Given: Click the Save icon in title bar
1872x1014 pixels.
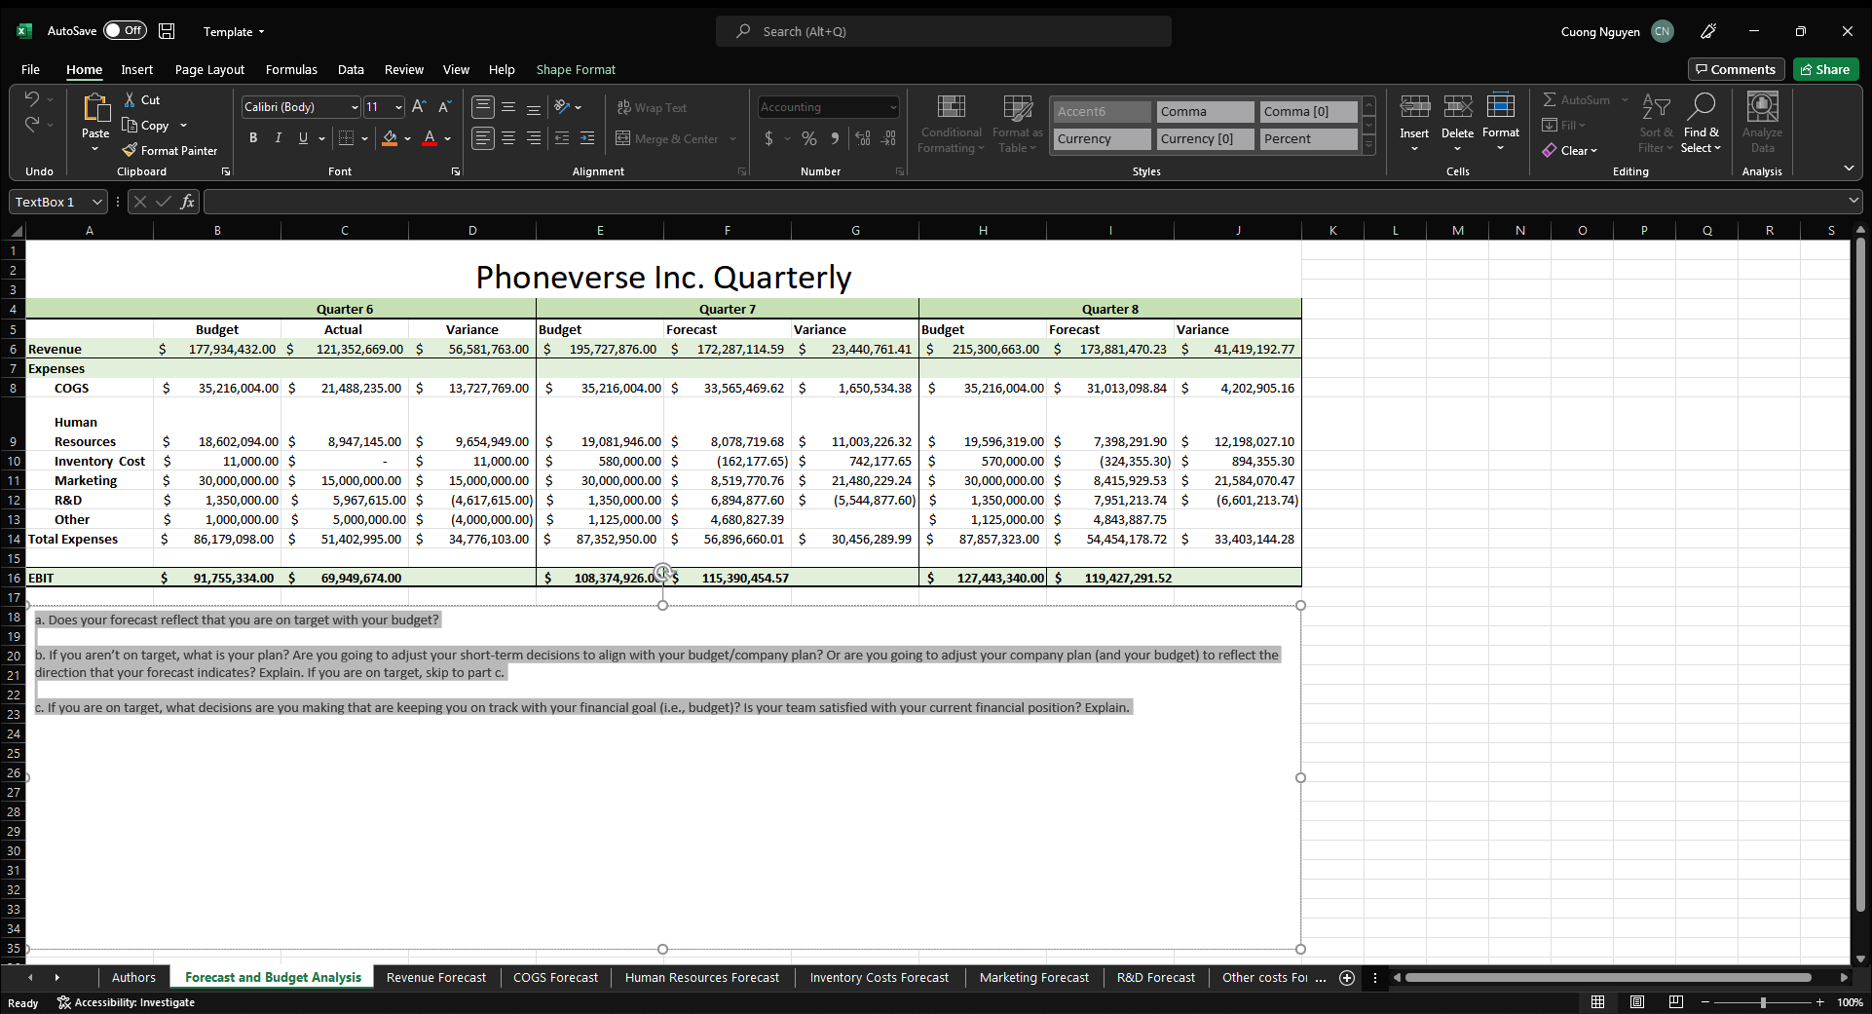Looking at the screenshot, I should 167,31.
